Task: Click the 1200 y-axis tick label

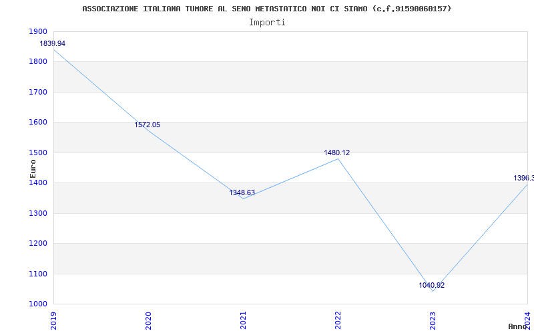Action: 38,244
